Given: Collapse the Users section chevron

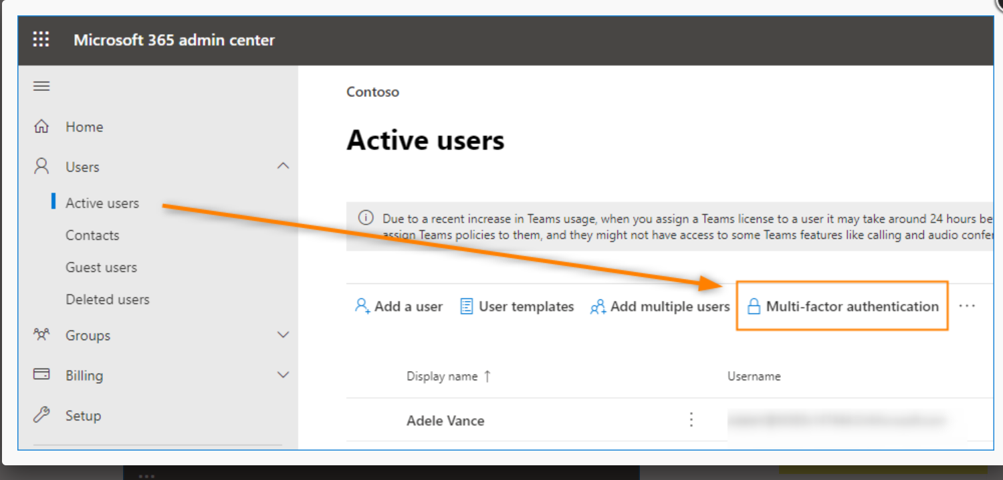Looking at the screenshot, I should 284,166.
